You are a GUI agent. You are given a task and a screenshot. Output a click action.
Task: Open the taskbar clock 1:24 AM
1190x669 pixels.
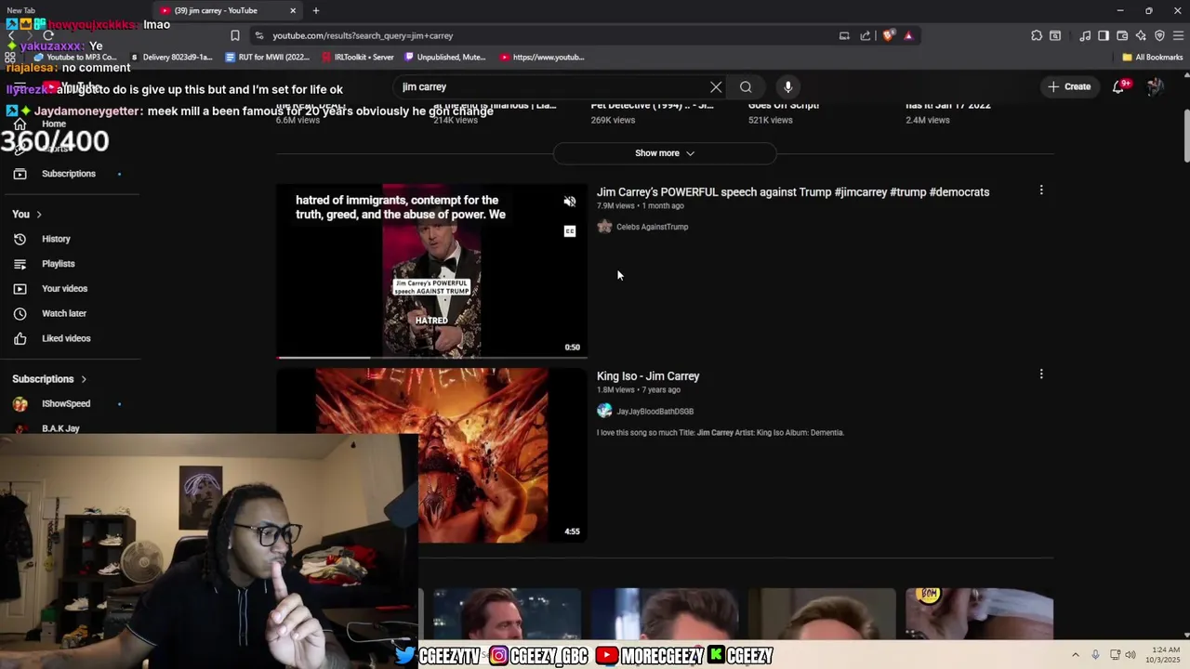(1165, 655)
